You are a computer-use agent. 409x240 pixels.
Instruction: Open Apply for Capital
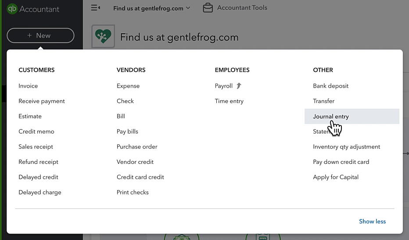pos(336,177)
